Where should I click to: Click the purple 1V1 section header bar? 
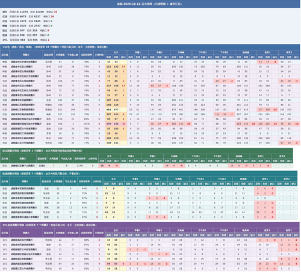click(150, 225)
